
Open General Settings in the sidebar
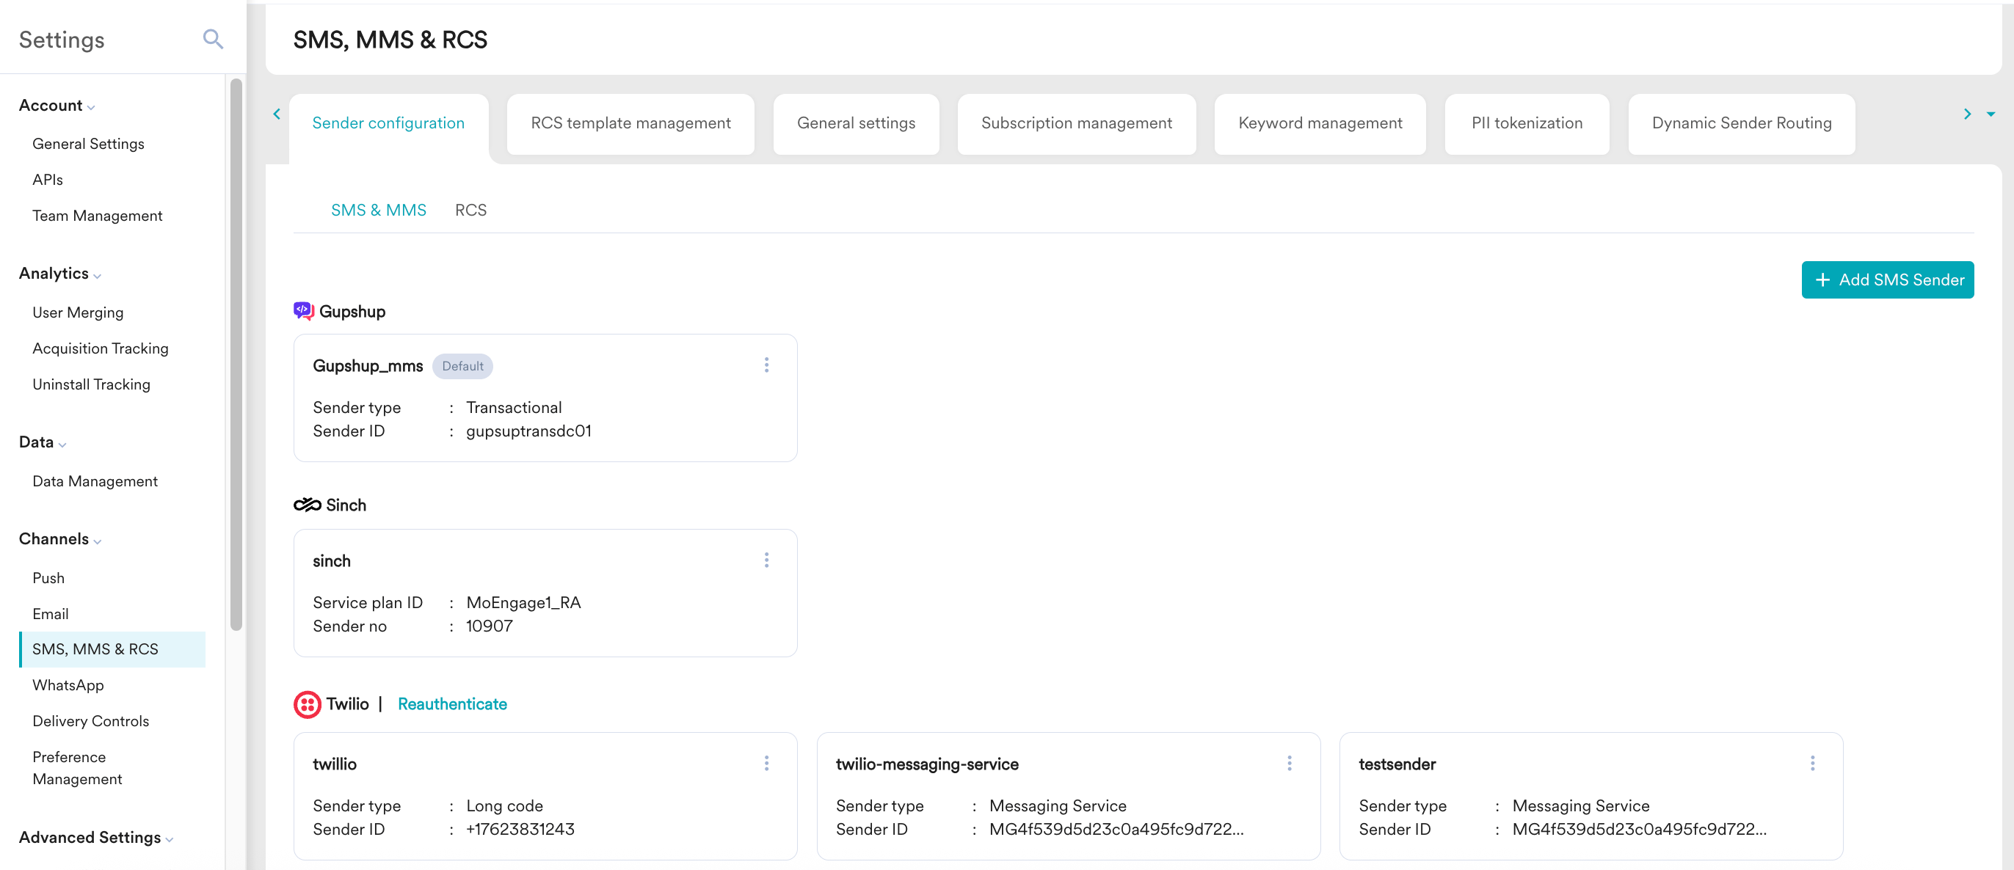[88, 144]
